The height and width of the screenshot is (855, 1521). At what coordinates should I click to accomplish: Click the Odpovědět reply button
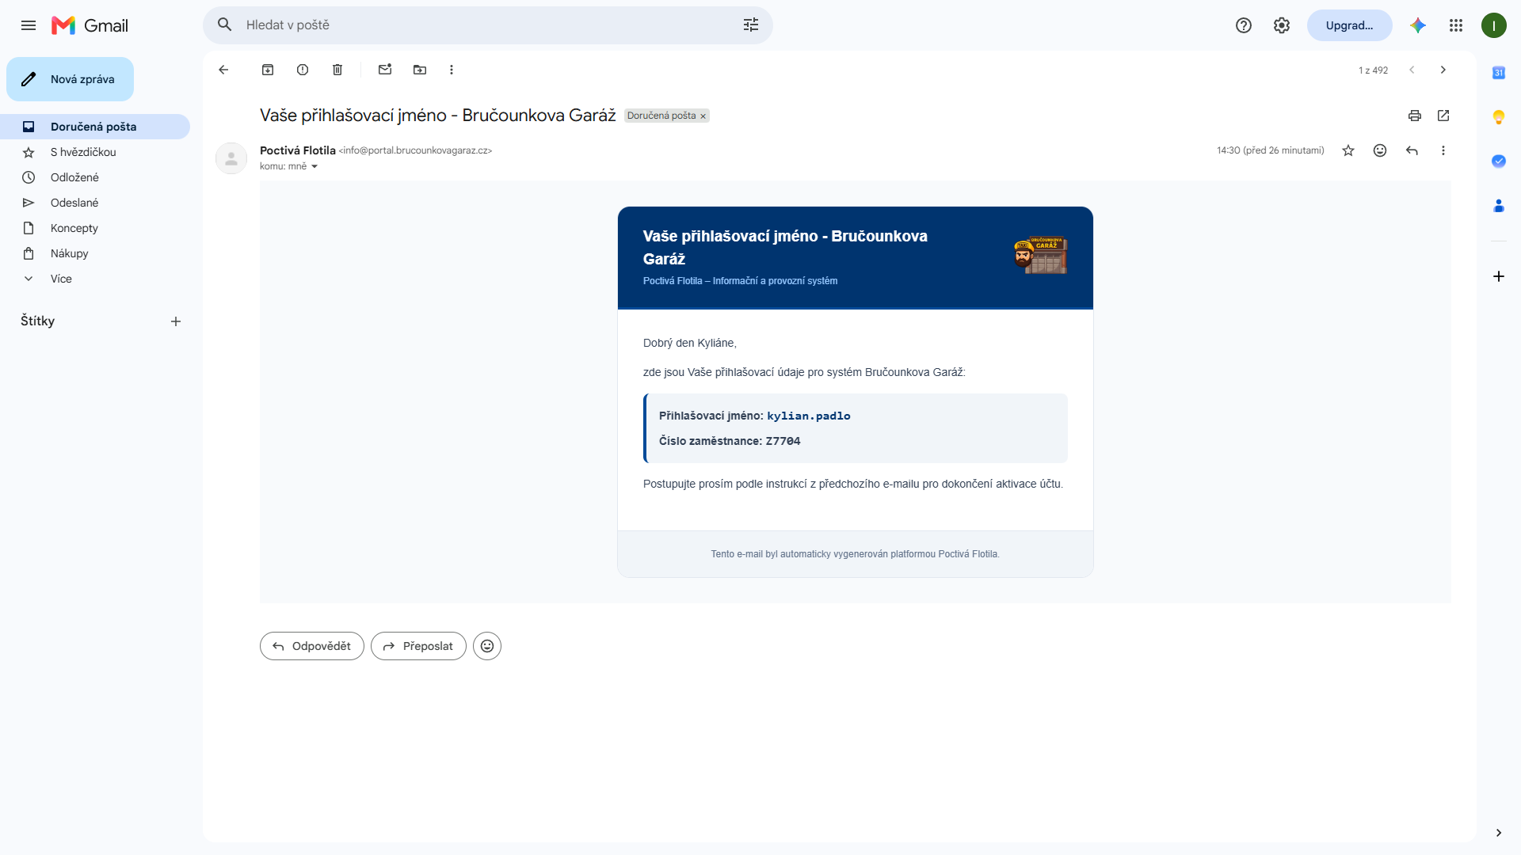[x=312, y=646]
